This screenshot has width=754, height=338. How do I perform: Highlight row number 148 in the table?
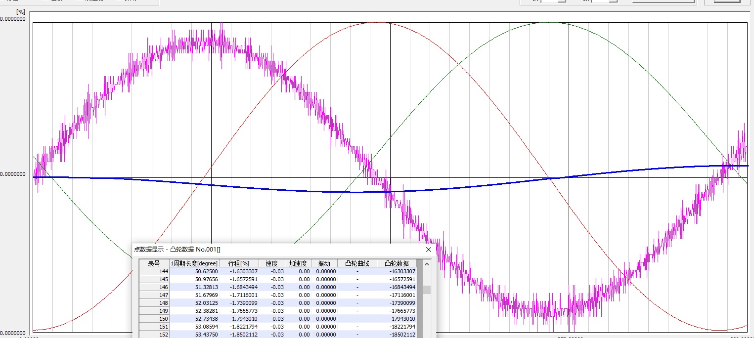click(x=154, y=303)
